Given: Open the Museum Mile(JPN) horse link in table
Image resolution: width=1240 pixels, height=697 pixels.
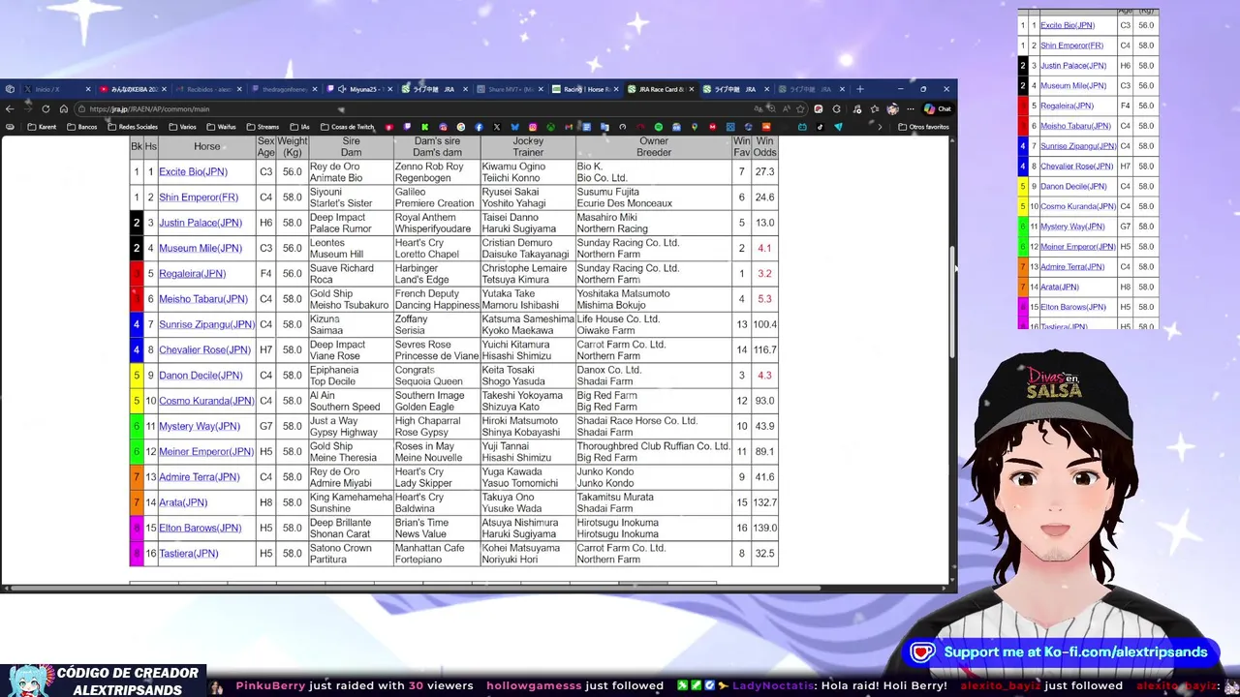Looking at the screenshot, I should (199, 249).
